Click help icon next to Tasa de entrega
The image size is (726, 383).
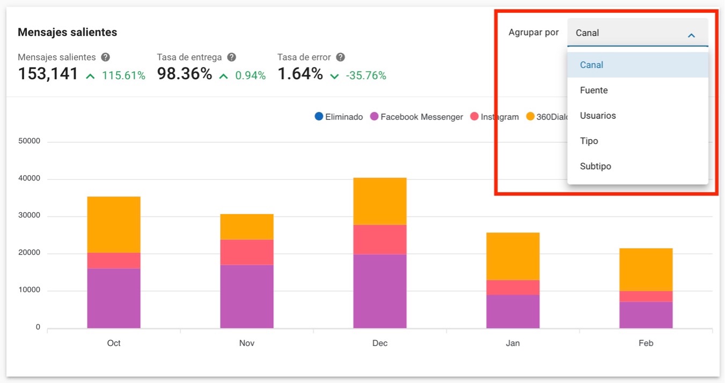click(231, 57)
